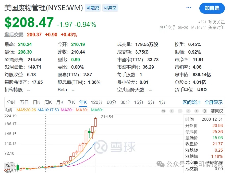Viewport: 231px width, 173px height.
Task: Click the stock title 美国废物管理(NYSE:WM)
Action: 44,8
